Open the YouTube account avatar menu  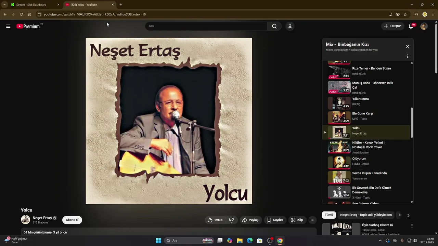[424, 26]
